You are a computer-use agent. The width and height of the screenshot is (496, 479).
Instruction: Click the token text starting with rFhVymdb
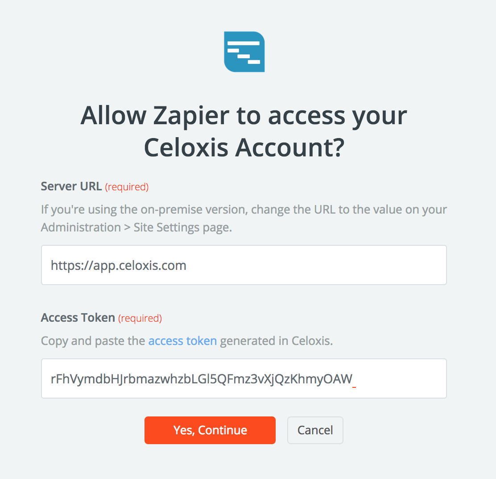tap(202, 379)
